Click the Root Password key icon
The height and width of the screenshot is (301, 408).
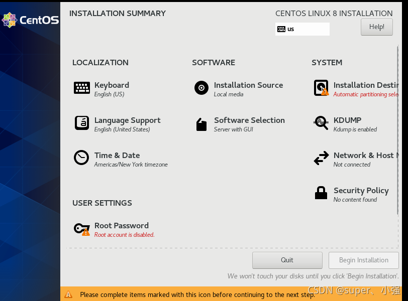pos(82,229)
